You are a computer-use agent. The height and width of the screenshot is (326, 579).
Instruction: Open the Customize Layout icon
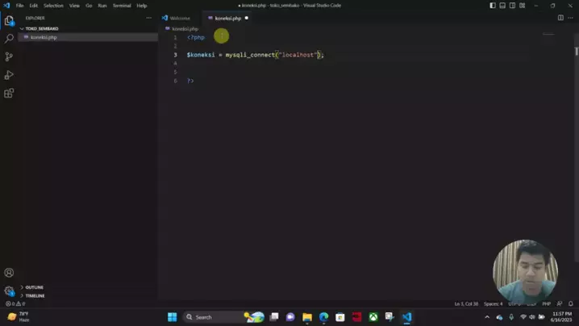pyautogui.click(x=522, y=6)
